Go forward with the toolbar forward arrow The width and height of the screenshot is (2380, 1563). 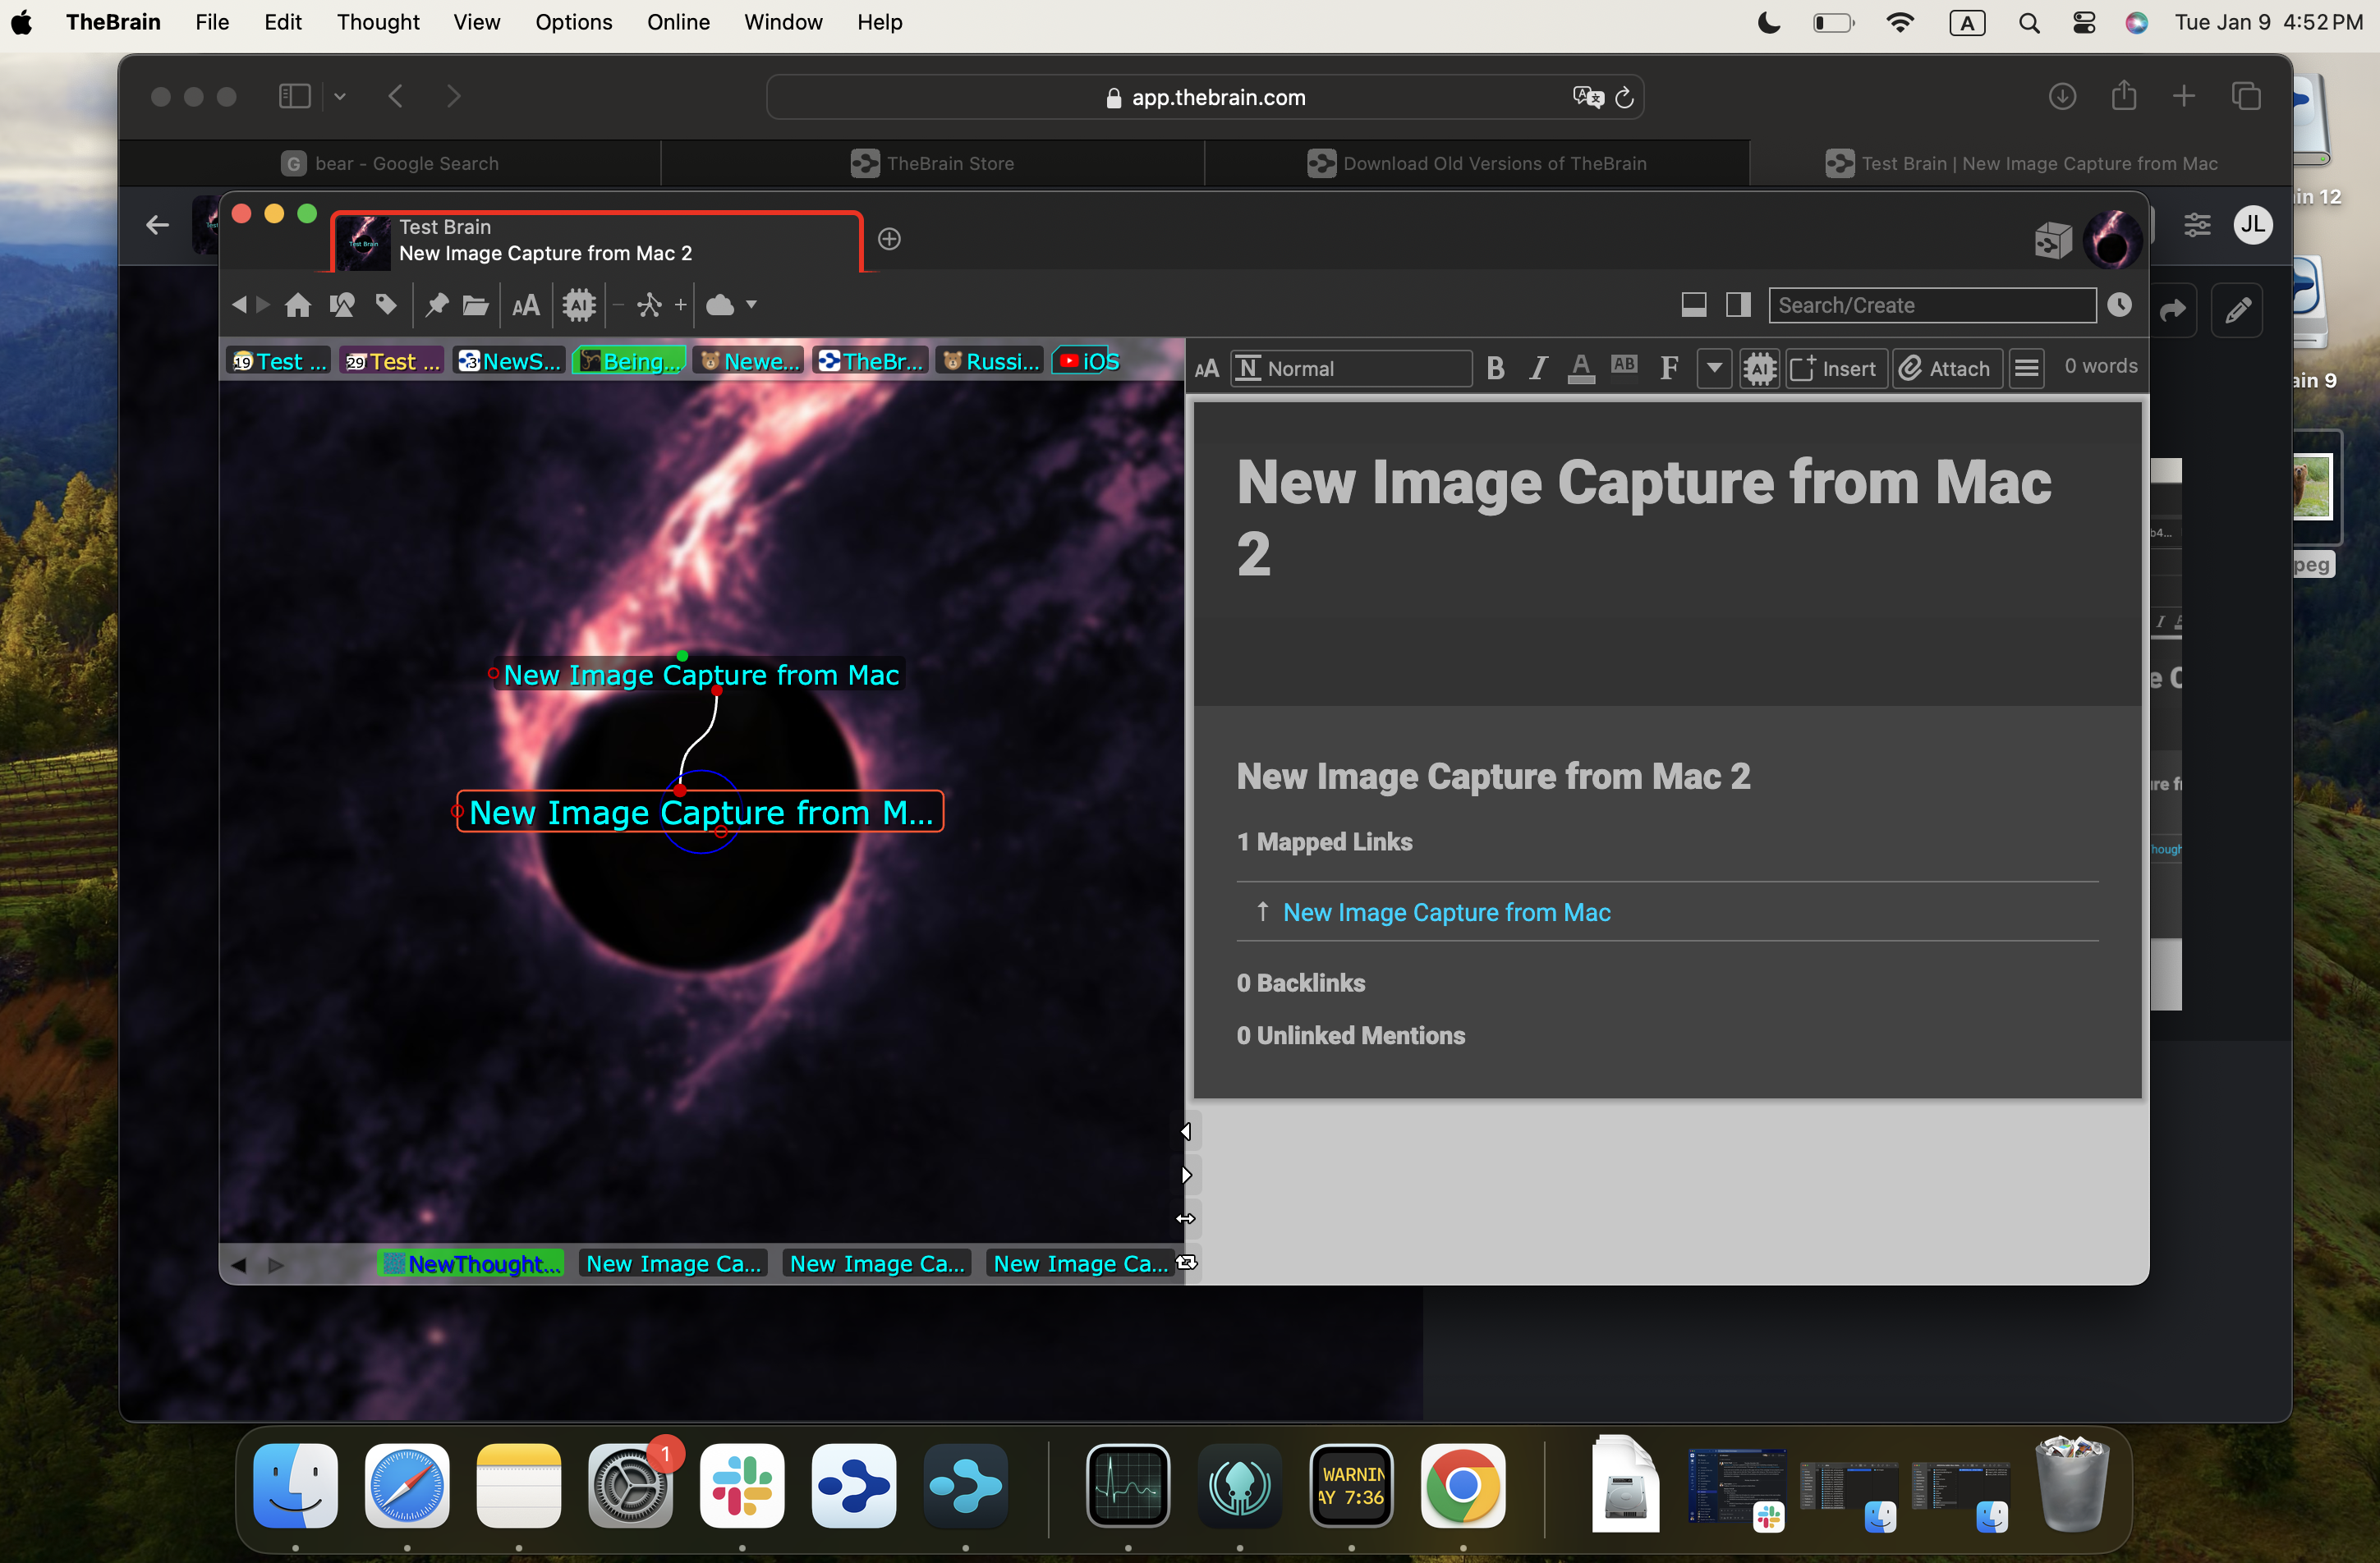tap(263, 305)
